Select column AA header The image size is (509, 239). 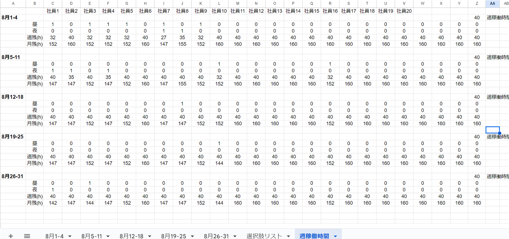tap(493, 4)
